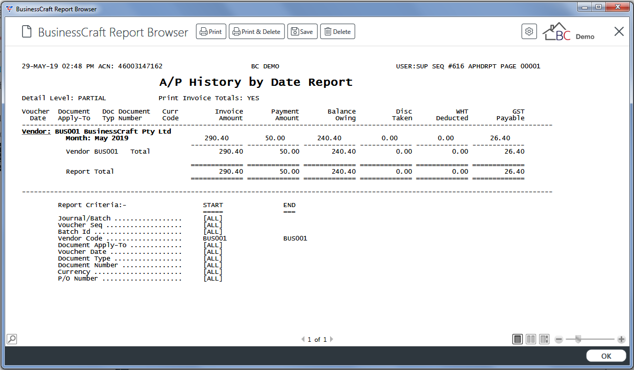Image resolution: width=634 pixels, height=370 pixels.
Task: Click 'Print Invoice Totals: YES' text
Action: point(209,98)
